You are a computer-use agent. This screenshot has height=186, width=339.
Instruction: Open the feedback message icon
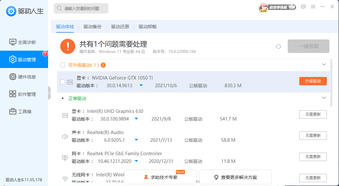click(303, 7)
